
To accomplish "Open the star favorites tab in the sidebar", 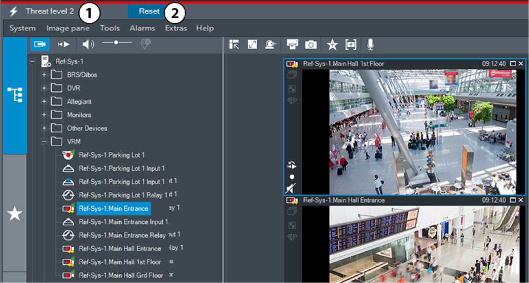I will (14, 214).
